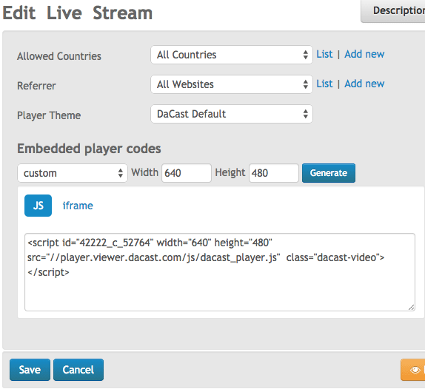This screenshot has width=425, height=389.
Task: Click the Cancel button
Action: [78, 370]
